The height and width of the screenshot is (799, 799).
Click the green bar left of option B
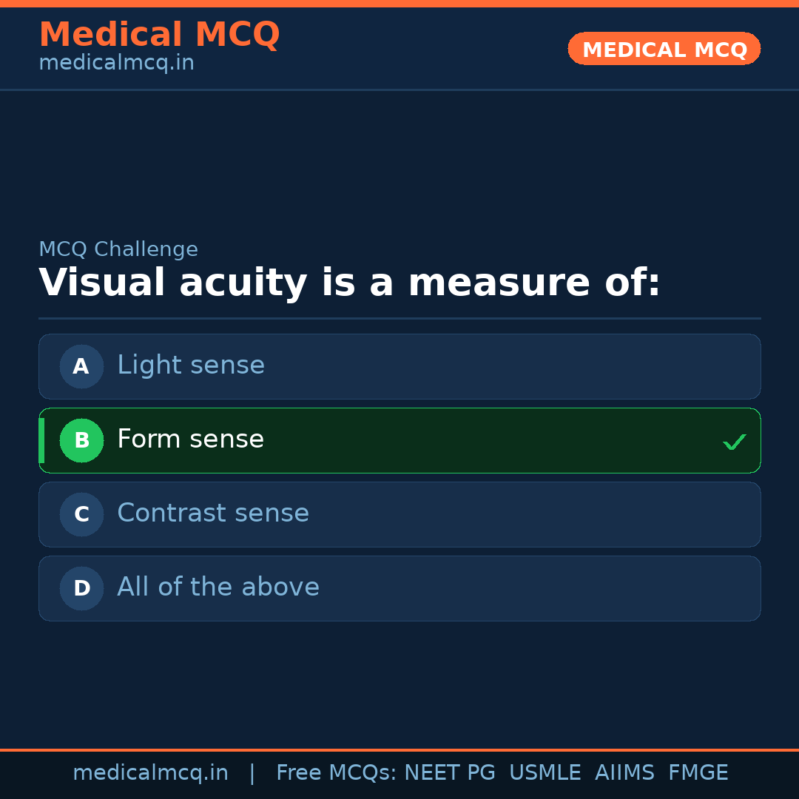point(41,440)
